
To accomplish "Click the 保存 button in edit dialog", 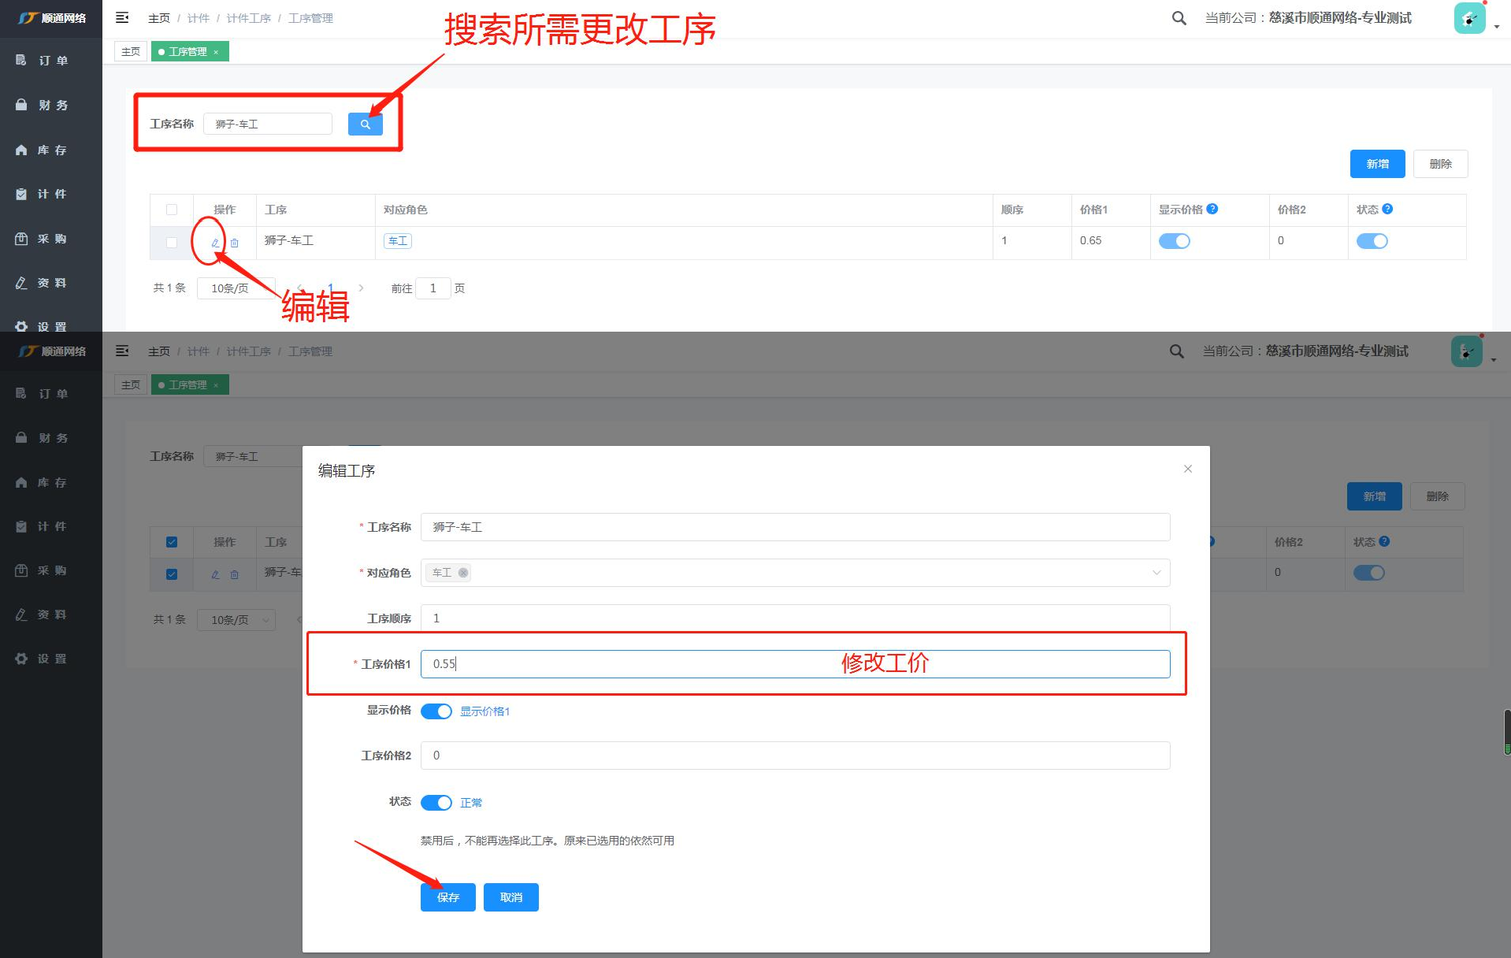I will (447, 897).
